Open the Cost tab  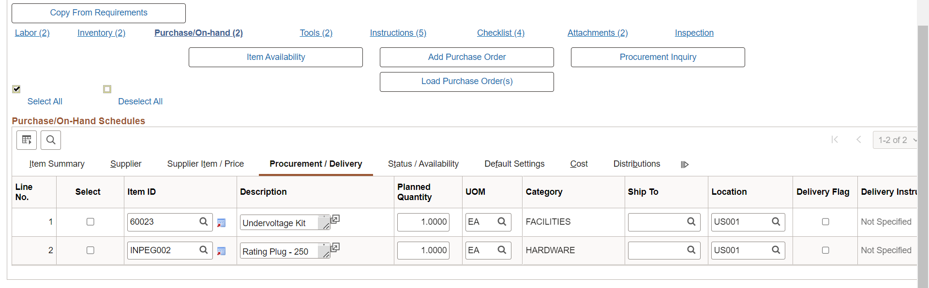[x=579, y=164]
